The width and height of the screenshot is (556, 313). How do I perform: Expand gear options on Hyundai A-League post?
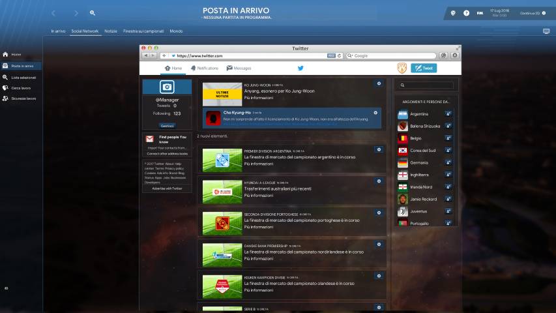click(x=379, y=182)
